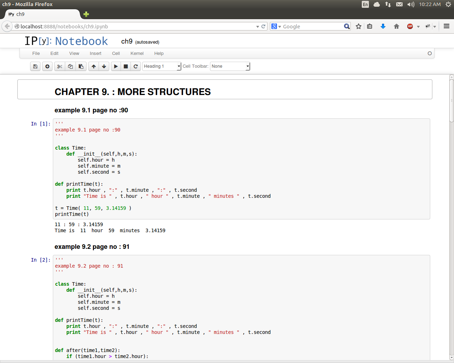Image resolution: width=454 pixels, height=363 pixels.
Task: Insert a cell below with the plus icon
Action: click(47, 66)
